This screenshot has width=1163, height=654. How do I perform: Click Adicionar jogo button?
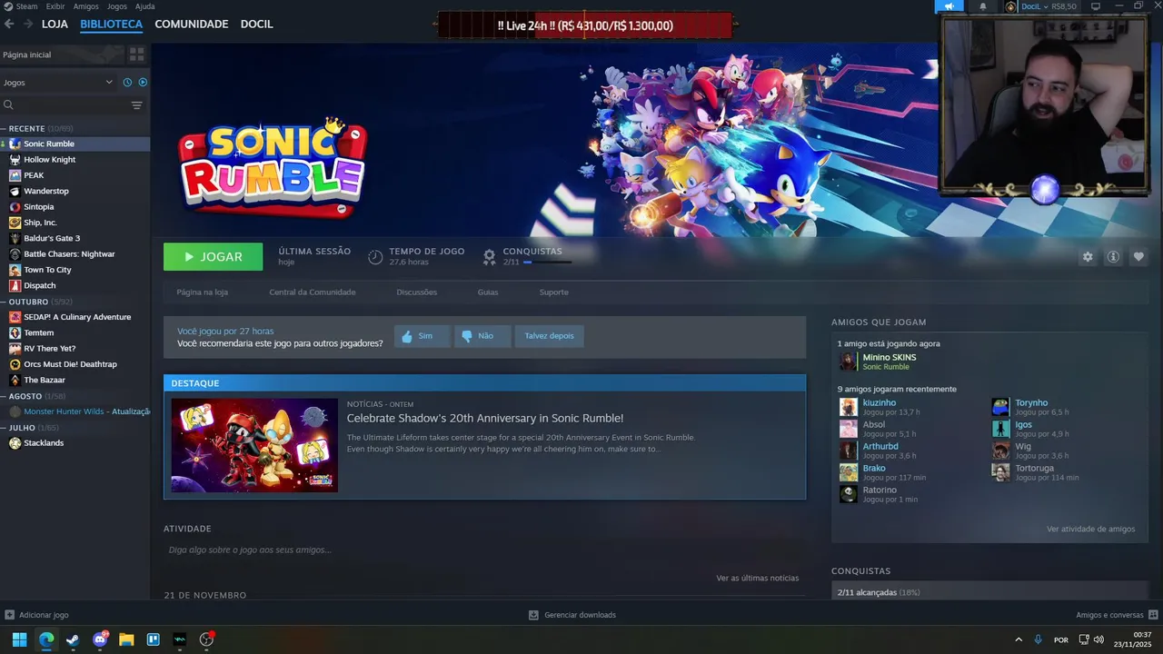(x=36, y=615)
